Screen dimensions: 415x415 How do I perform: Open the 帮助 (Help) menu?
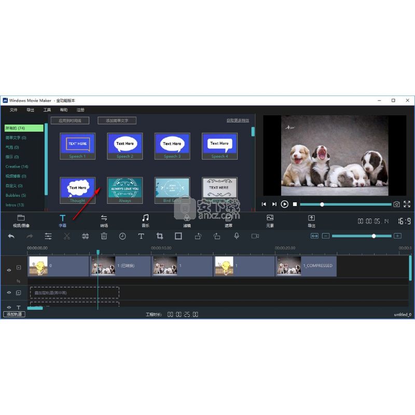click(63, 109)
